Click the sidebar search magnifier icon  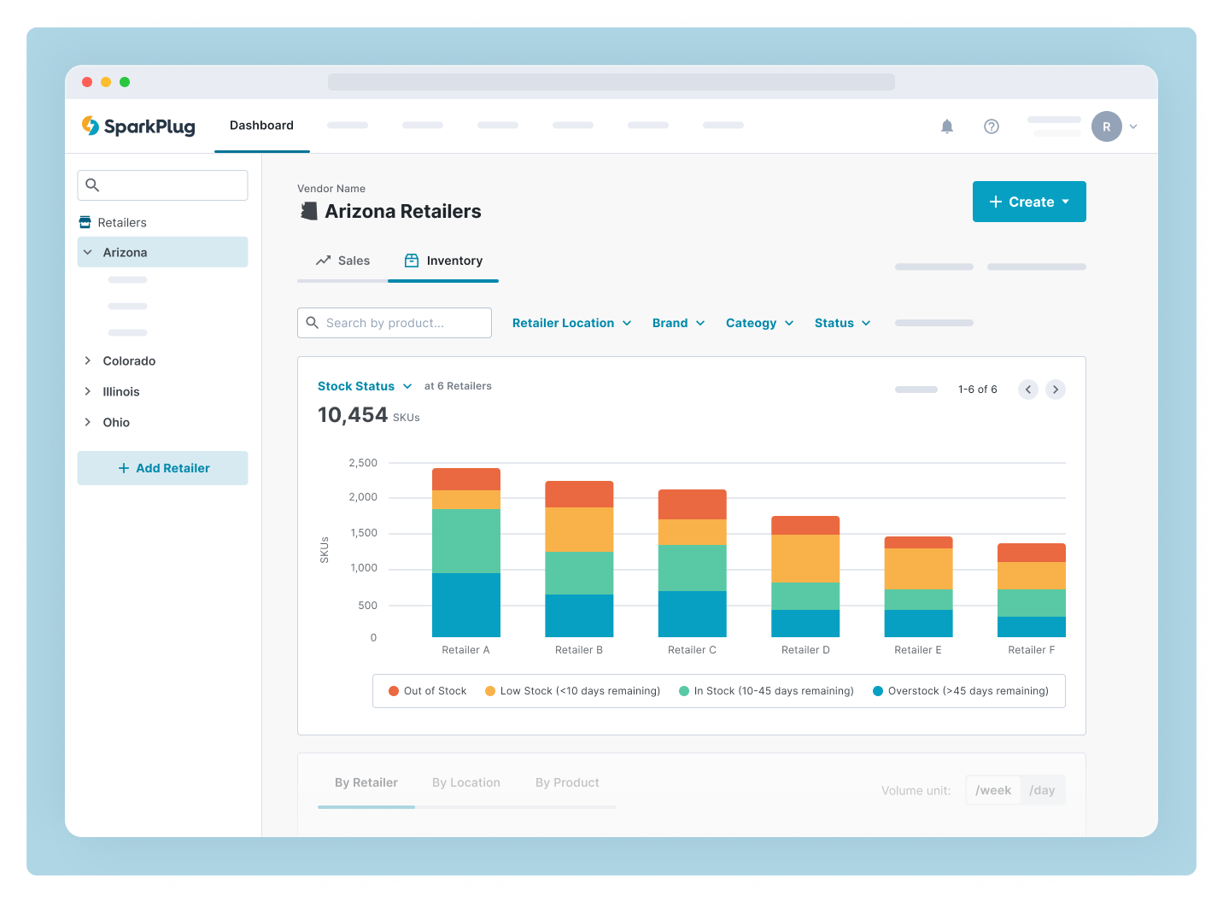pos(93,184)
